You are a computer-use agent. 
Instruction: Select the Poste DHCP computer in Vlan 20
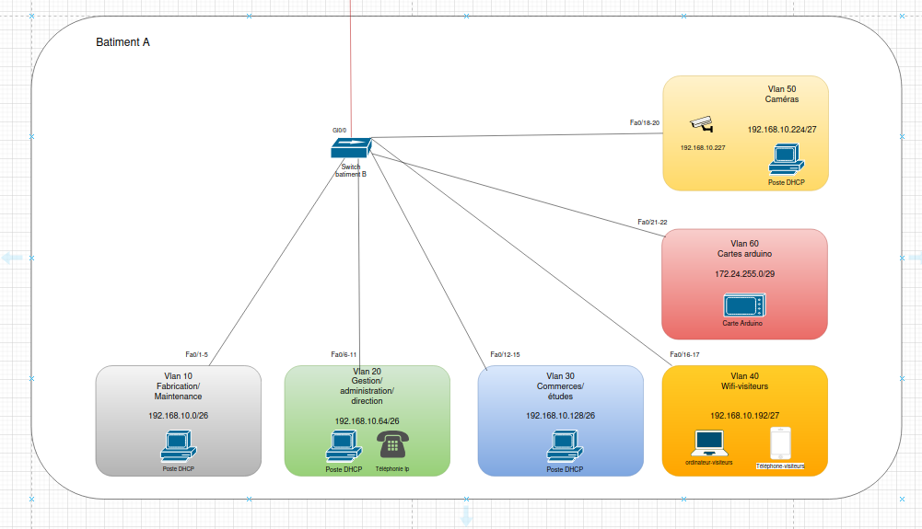tap(344, 446)
